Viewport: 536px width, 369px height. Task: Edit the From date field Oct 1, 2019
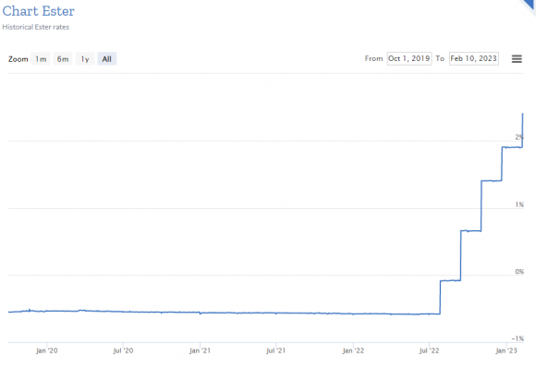(409, 58)
